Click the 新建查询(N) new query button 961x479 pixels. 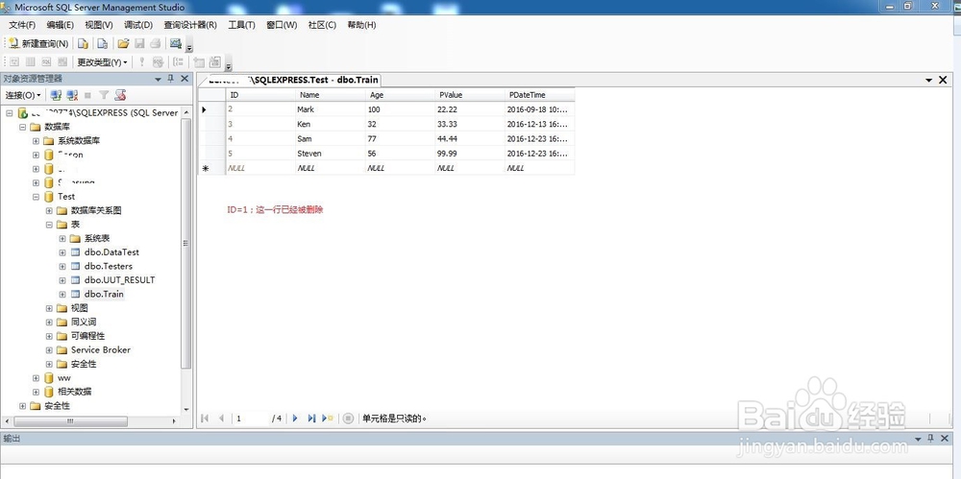click(x=38, y=43)
